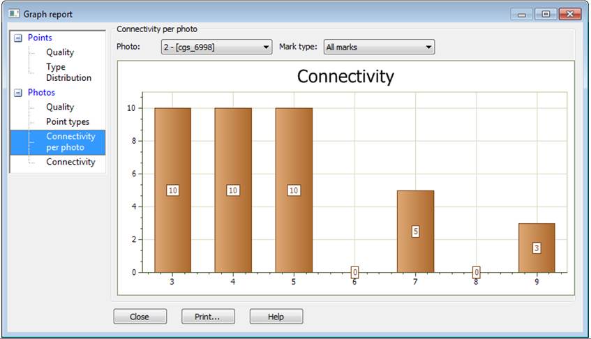Click the Print... button
The width and height of the screenshot is (591, 339).
point(208,317)
